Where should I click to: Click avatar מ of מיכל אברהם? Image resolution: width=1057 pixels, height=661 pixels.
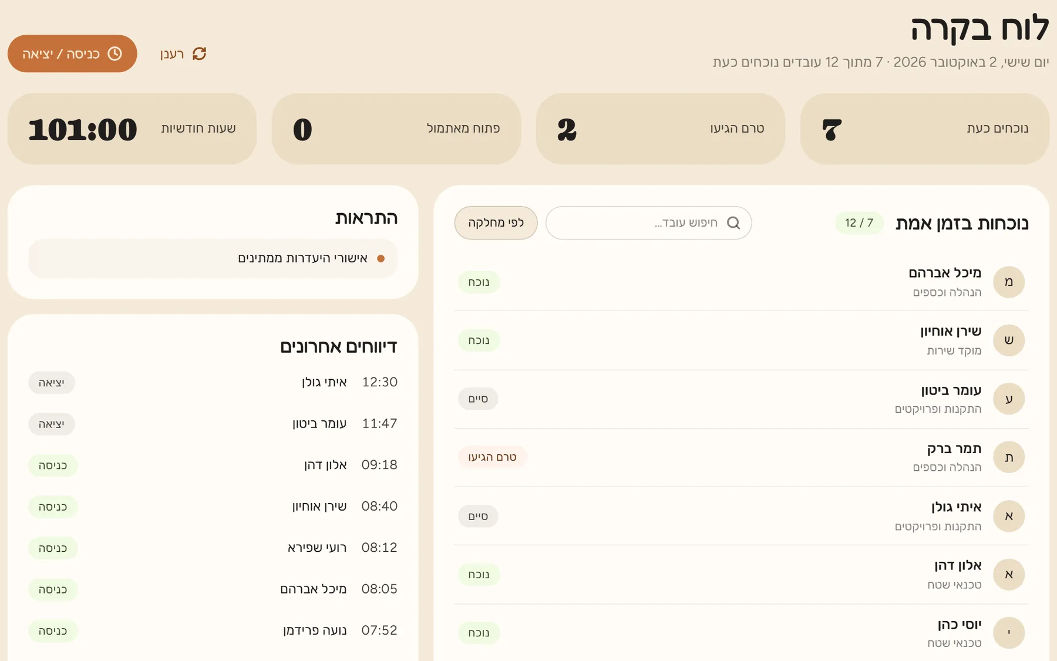(x=1009, y=282)
